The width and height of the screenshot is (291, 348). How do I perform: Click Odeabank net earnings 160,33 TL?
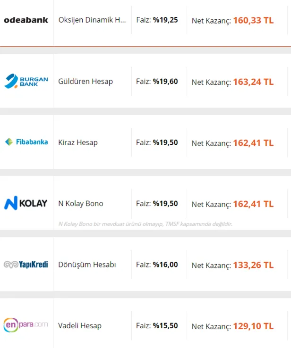click(253, 21)
